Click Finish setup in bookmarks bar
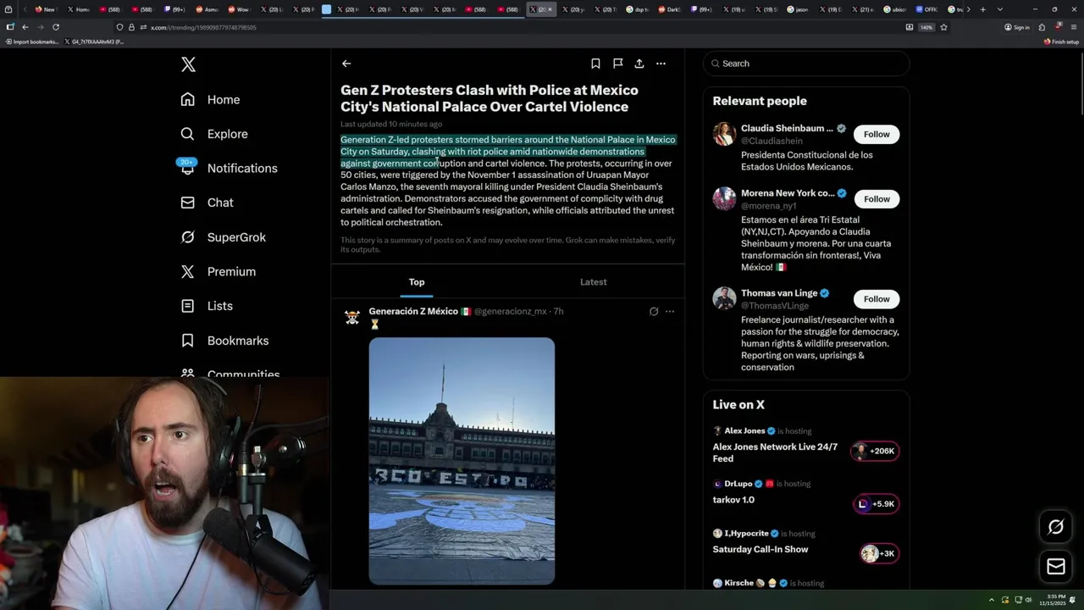Viewport: 1084px width, 610px height. [x=1061, y=42]
